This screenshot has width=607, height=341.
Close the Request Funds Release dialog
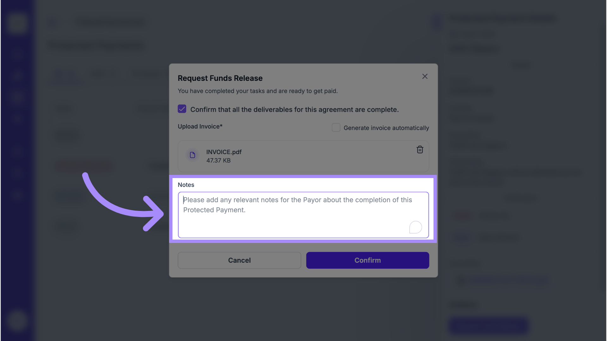click(x=425, y=76)
